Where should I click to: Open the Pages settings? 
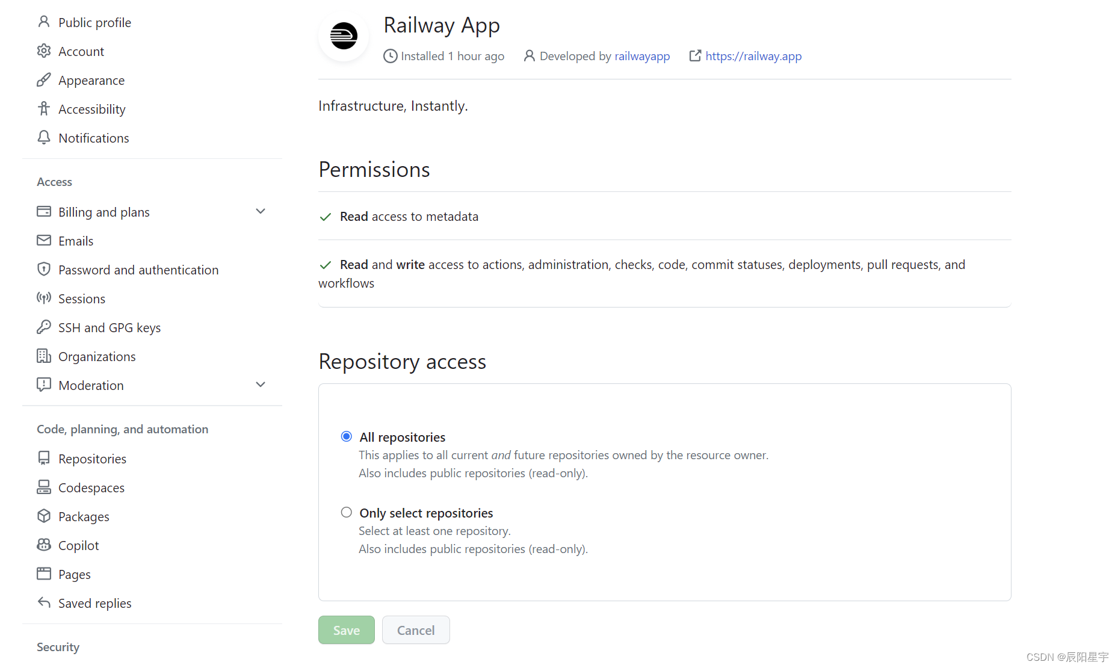75,574
